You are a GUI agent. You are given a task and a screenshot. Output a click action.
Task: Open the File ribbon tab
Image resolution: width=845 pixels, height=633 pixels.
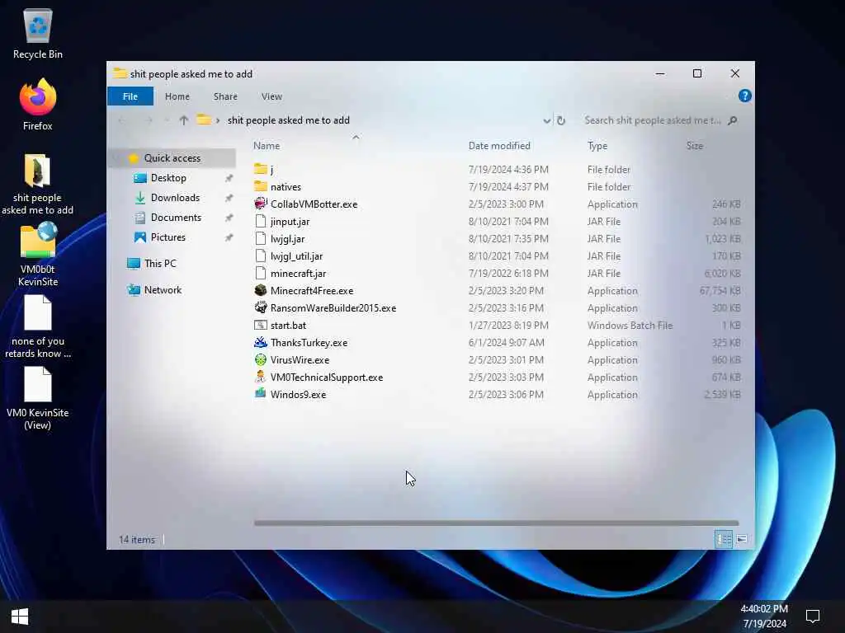click(130, 96)
